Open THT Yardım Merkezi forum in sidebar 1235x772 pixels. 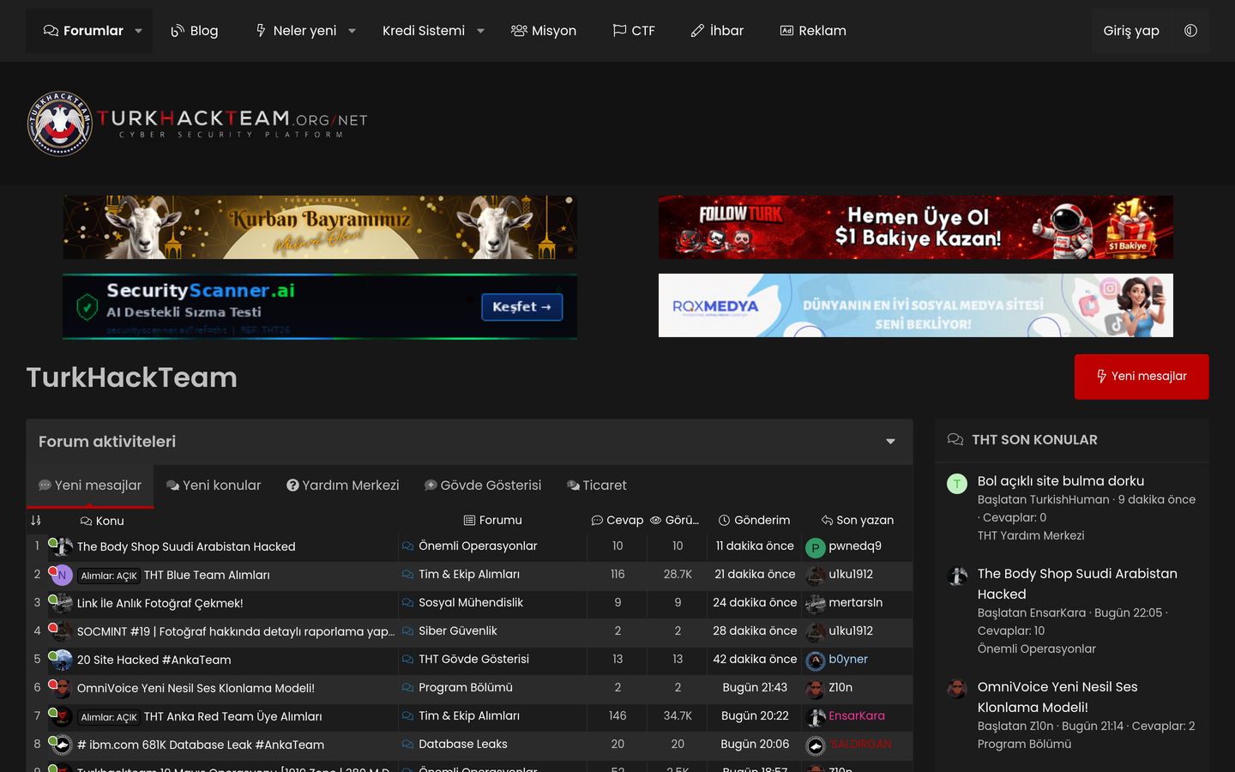coord(1031,536)
